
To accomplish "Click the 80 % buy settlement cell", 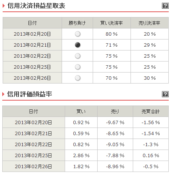I will tap(112, 34).
